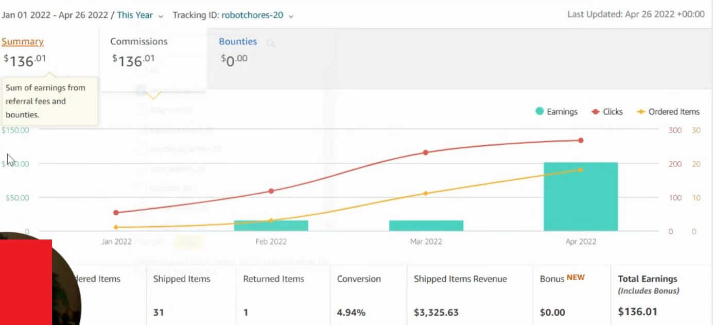Click the 'Sum of earnings' tooltip
The height and width of the screenshot is (325, 713).
[50, 101]
